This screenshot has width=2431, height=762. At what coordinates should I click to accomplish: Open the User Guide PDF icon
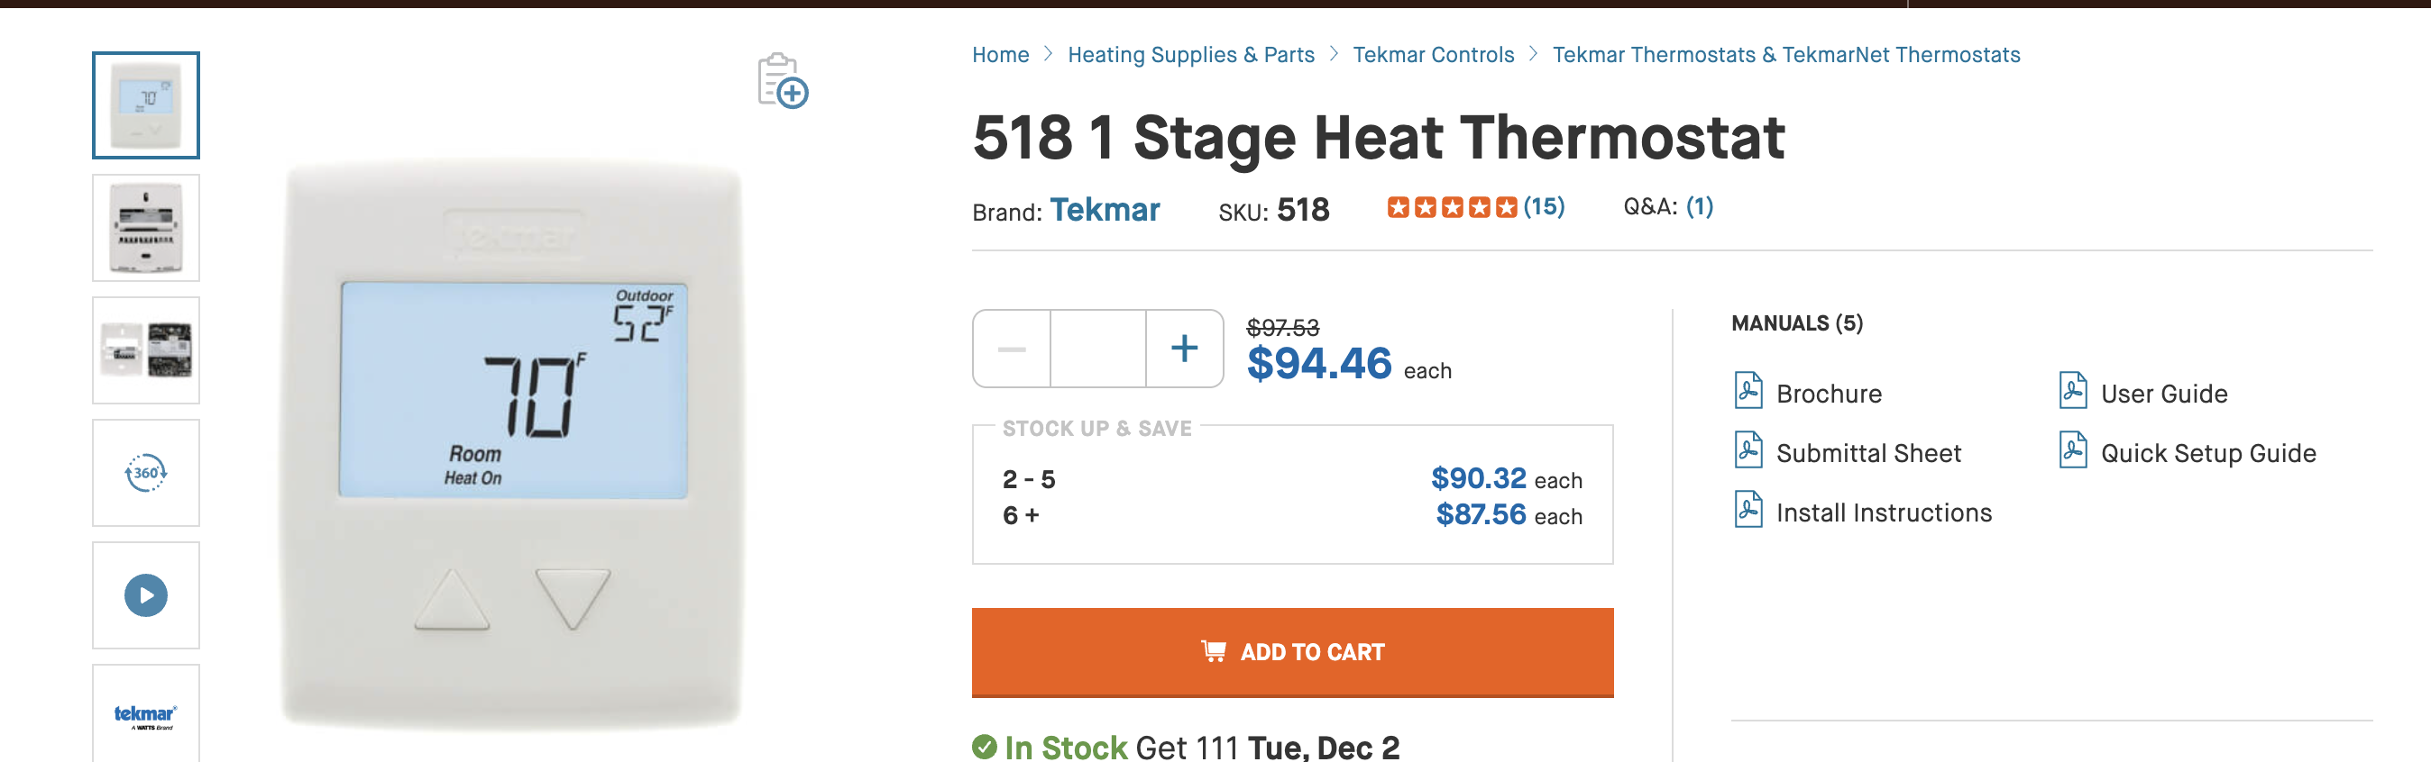[2072, 392]
